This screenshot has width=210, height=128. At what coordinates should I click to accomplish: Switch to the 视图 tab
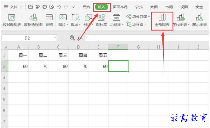point(184,7)
